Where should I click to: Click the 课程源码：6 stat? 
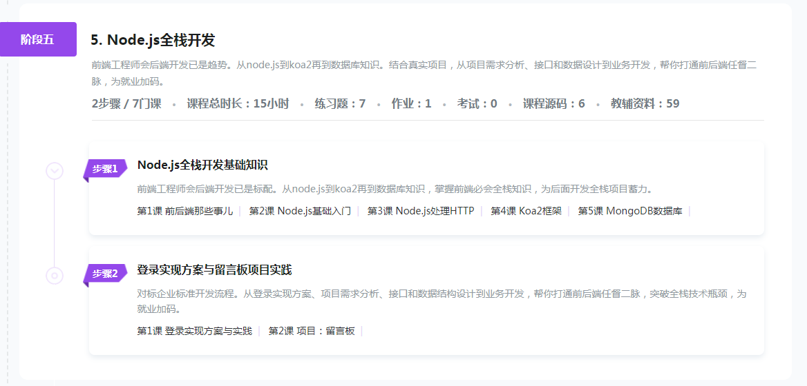pyautogui.click(x=554, y=103)
